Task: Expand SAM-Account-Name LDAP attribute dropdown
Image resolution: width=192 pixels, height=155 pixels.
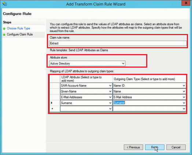Action: point(110,86)
